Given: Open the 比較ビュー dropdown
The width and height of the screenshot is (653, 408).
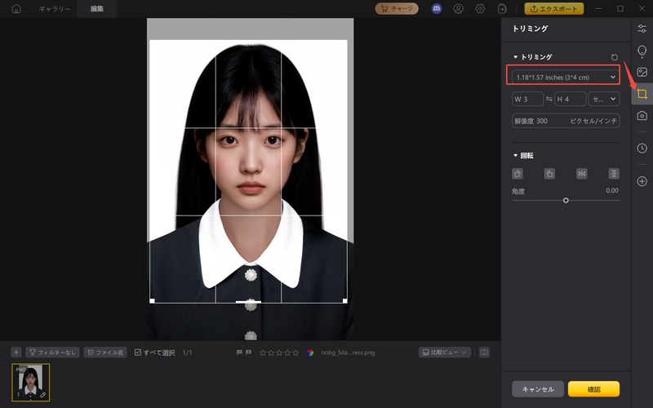Looking at the screenshot, I should click(444, 353).
